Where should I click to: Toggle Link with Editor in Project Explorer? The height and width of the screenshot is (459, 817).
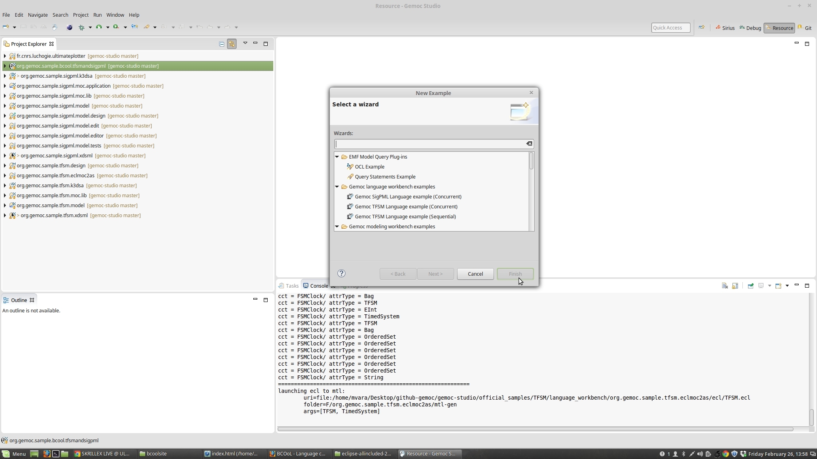(232, 44)
